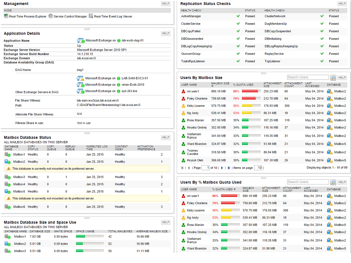Click user icon for Foley Charlene in Quota Used
Screen dimensions: 351x263
(183, 203)
